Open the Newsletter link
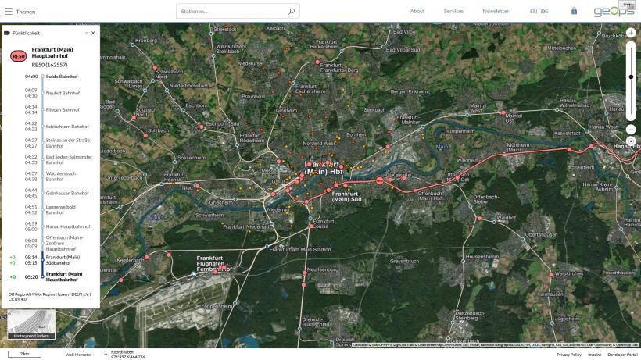Viewport: 641px width, 360px height. [x=496, y=12]
